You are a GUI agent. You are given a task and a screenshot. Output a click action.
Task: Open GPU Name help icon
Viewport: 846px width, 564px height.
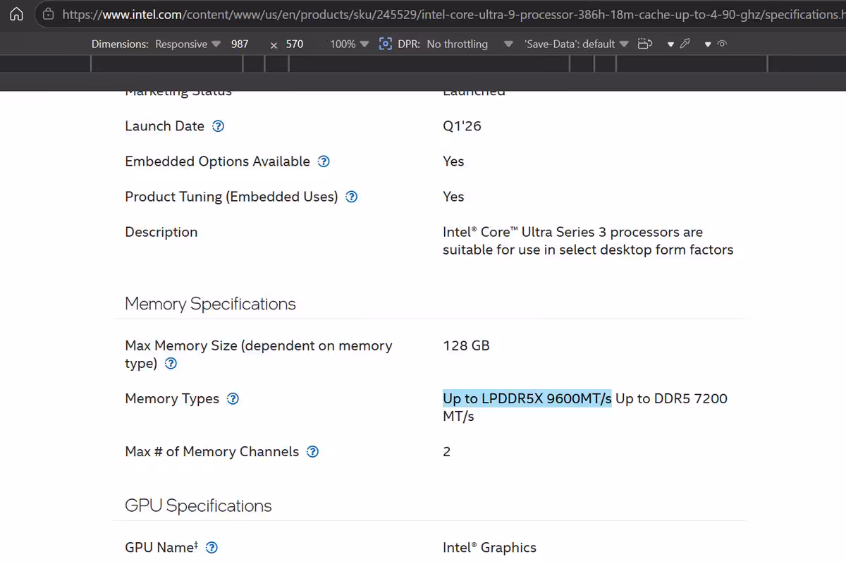click(x=211, y=548)
